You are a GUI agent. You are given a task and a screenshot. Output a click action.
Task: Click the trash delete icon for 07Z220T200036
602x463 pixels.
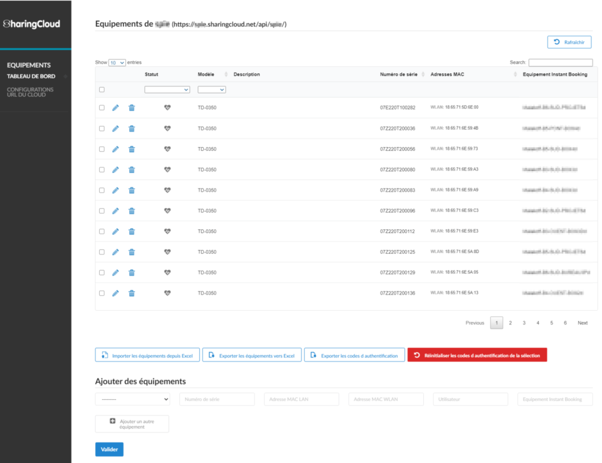pyautogui.click(x=132, y=128)
